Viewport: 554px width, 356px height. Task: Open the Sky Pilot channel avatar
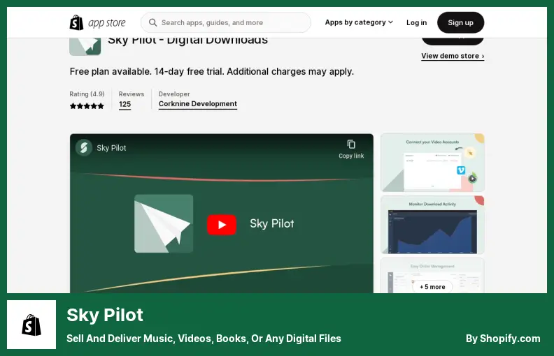(84, 148)
